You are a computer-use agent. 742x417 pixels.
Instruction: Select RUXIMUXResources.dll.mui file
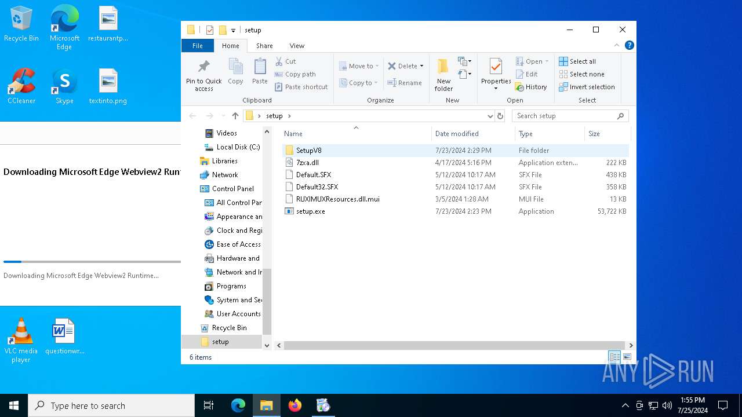click(456, 199)
